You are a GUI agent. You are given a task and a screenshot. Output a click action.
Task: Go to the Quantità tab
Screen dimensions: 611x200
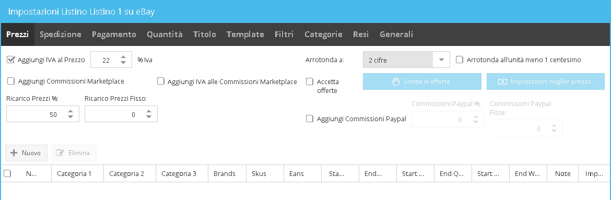click(x=164, y=34)
